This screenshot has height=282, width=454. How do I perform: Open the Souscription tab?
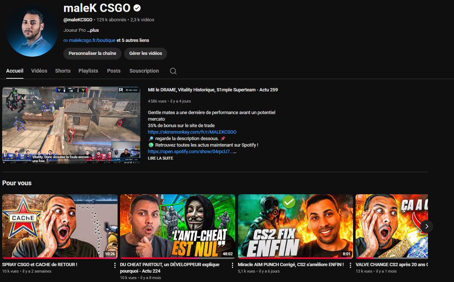[x=144, y=71]
